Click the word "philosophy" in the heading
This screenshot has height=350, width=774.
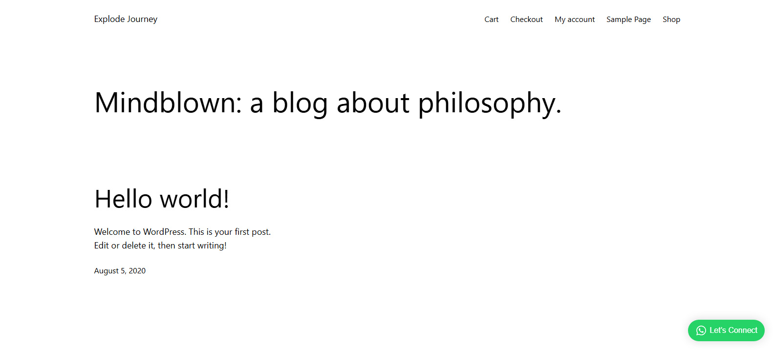tap(489, 103)
